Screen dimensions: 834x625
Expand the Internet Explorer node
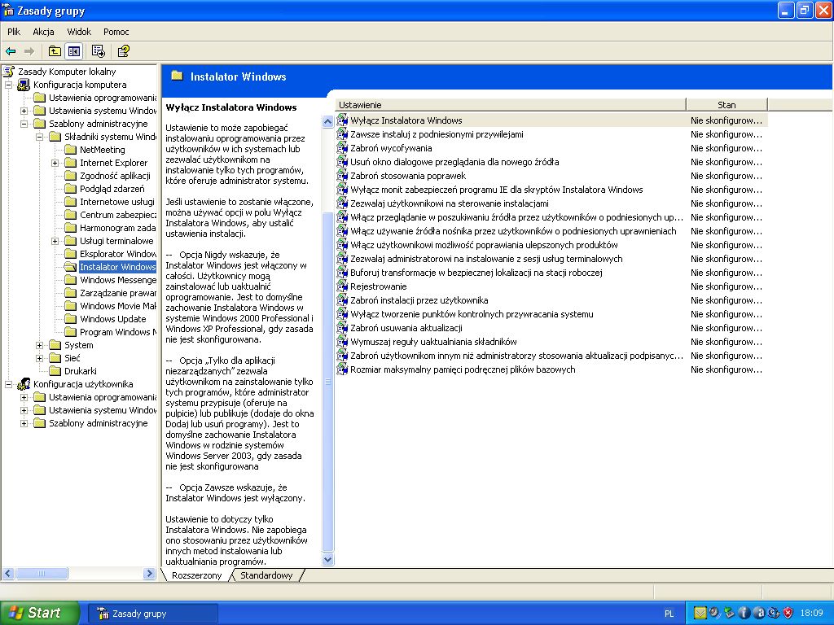click(55, 163)
